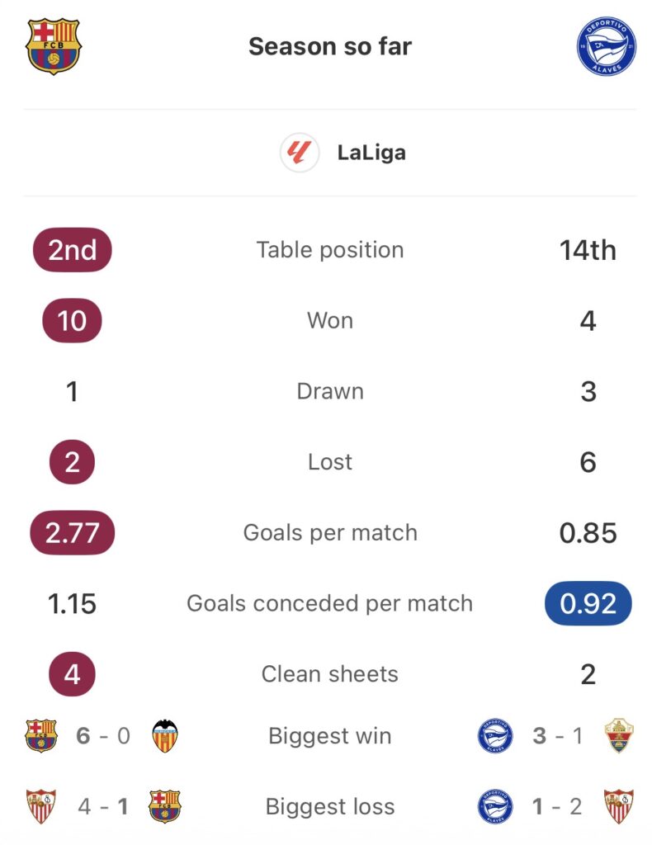The image size is (652, 845).
Task: Tap the Deportivo Alavés crest in the header
Action: [x=605, y=47]
